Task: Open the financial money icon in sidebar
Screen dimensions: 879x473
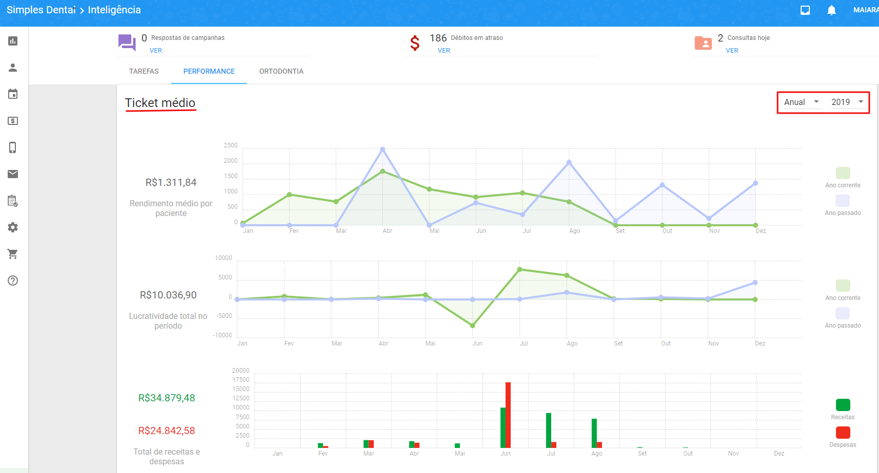Action: (13, 121)
